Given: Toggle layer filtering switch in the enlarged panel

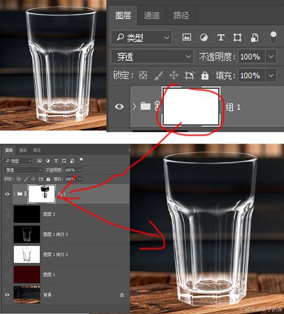Looking at the screenshot, I should pyautogui.click(x=273, y=37).
